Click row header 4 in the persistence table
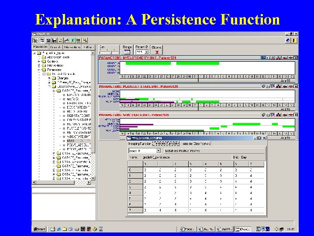This screenshot has width=314, height=236. click(x=135, y=193)
